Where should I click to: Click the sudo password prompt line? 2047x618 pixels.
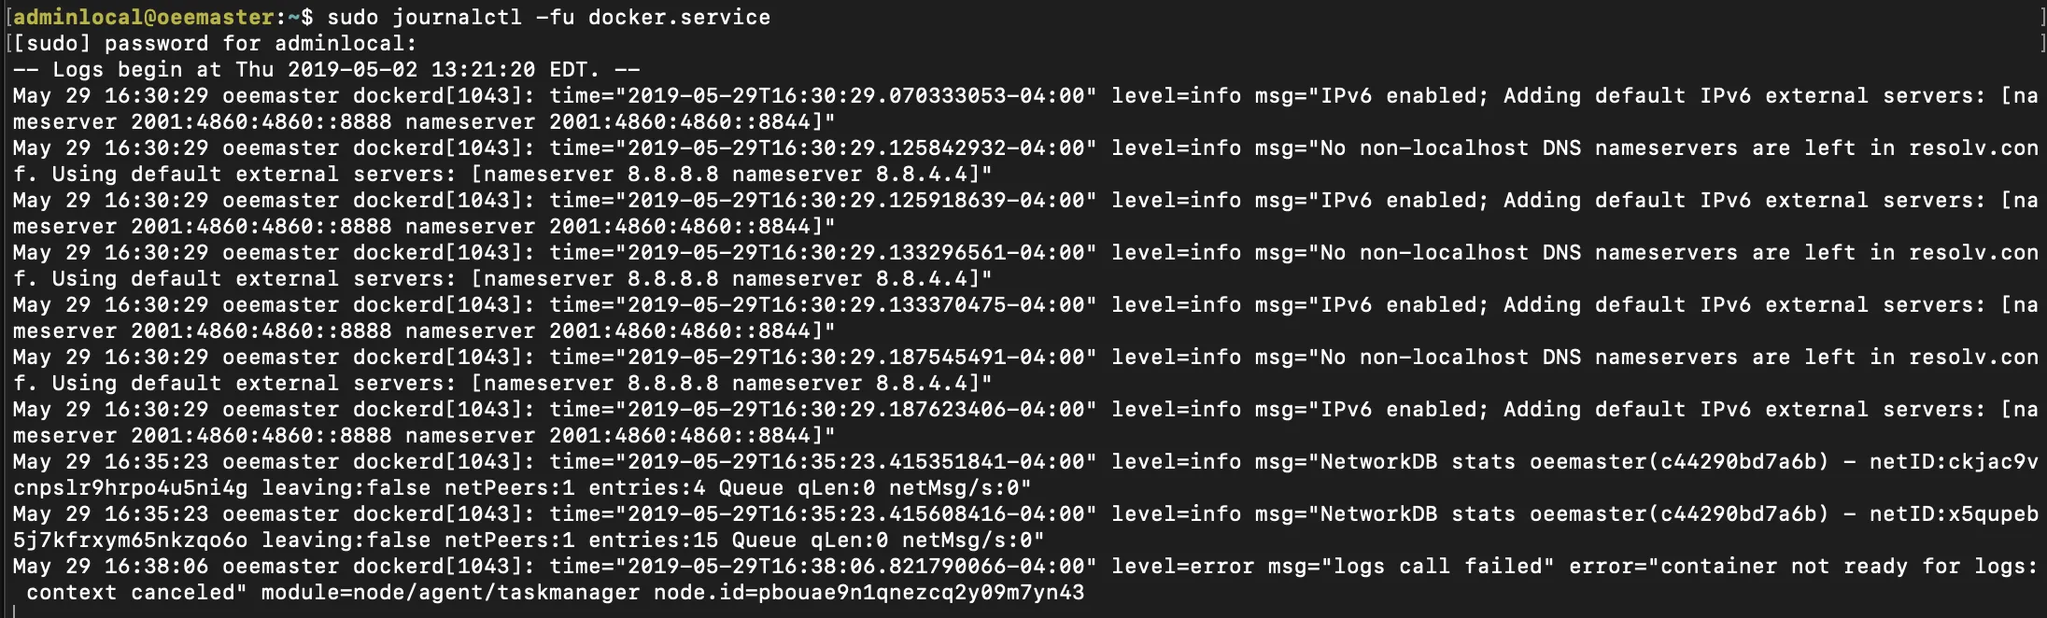(x=215, y=43)
